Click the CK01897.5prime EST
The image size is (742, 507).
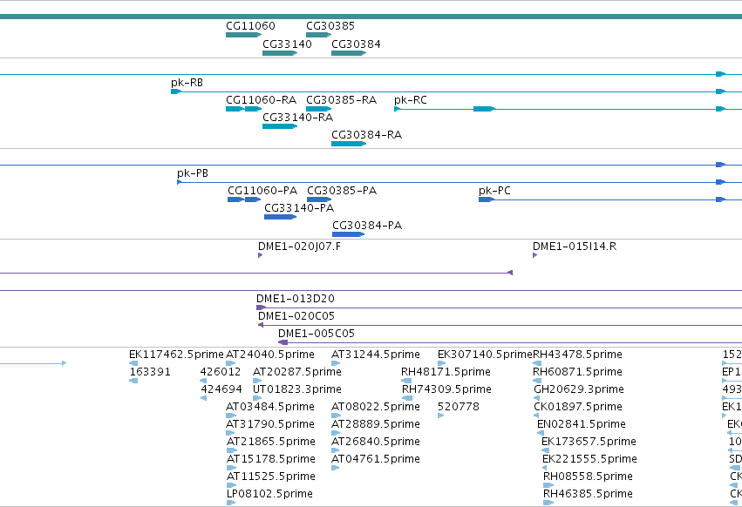point(536,416)
